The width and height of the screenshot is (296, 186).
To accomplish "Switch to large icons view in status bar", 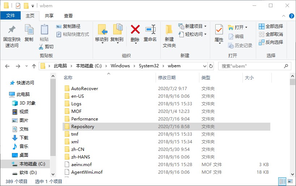I will pyautogui.click(x=289, y=181).
